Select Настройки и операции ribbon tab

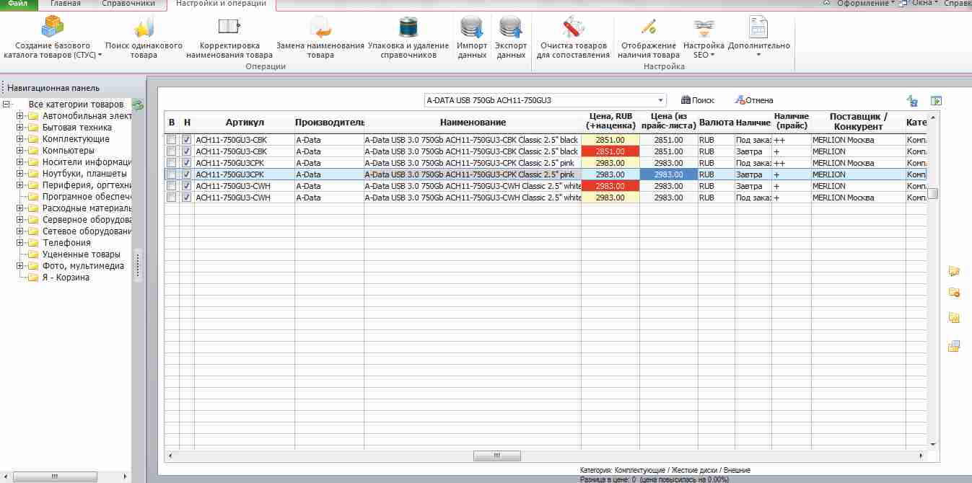(x=221, y=4)
